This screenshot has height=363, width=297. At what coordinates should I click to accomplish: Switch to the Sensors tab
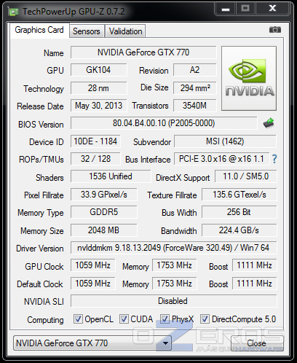(x=87, y=31)
